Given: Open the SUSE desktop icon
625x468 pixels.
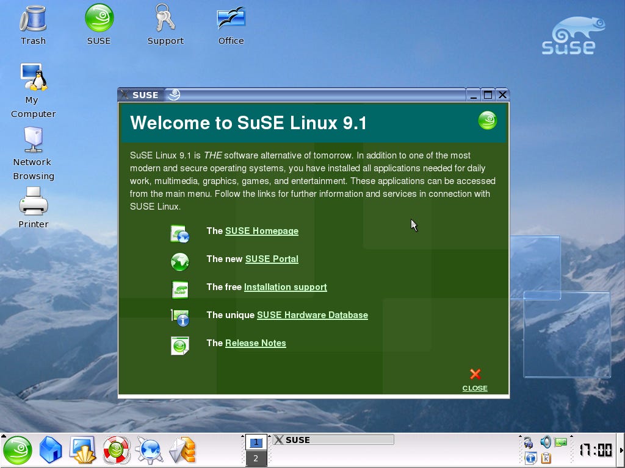Looking at the screenshot, I should coord(99,24).
